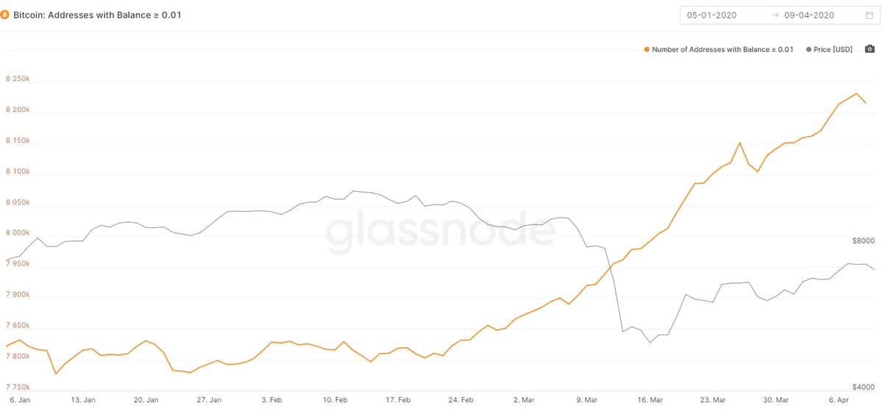This screenshot has width=883, height=414.
Task: Click the '6. Apr' x-axis date label
Action: click(840, 400)
